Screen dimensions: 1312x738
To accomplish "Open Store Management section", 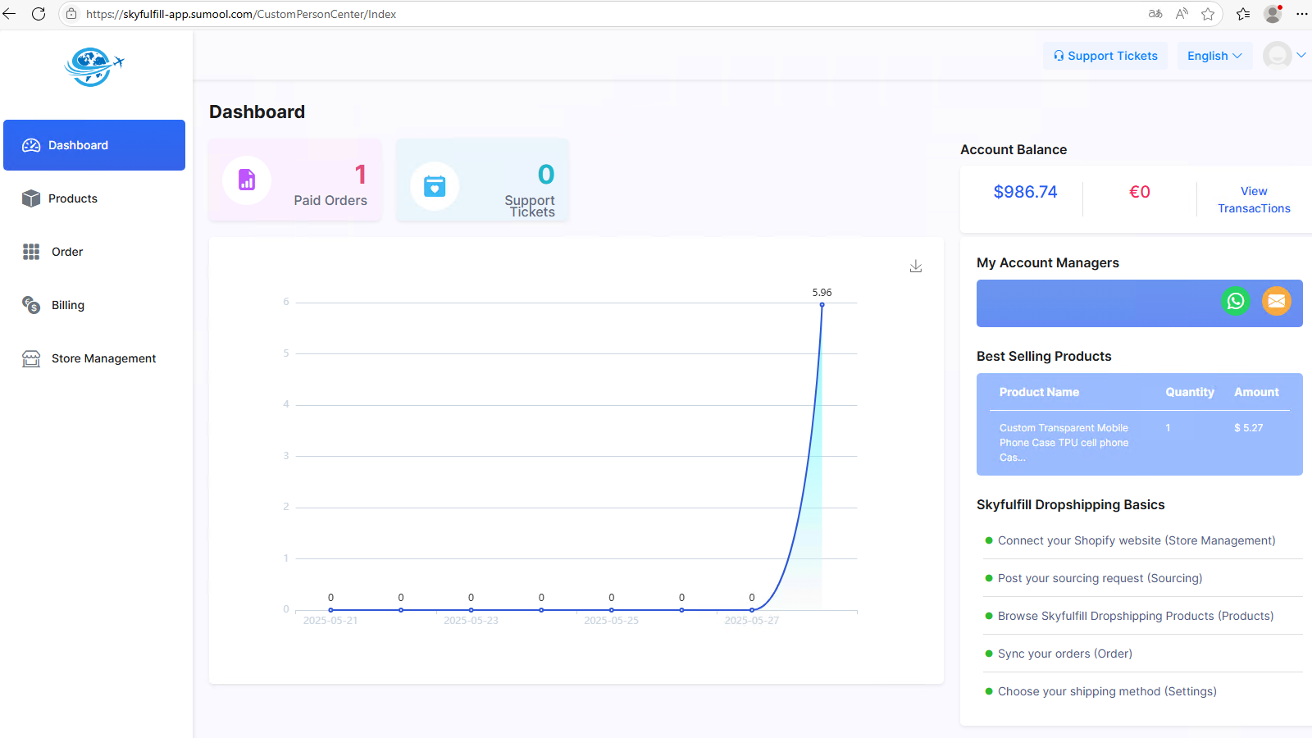I will [x=94, y=358].
